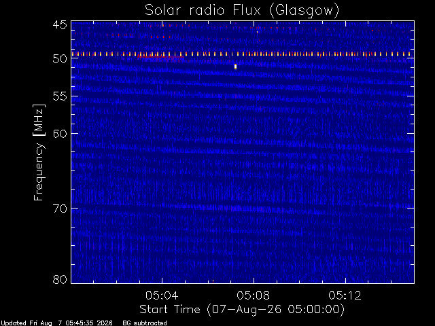
Task: Select the 05:08 time axis label
Action: point(254,295)
